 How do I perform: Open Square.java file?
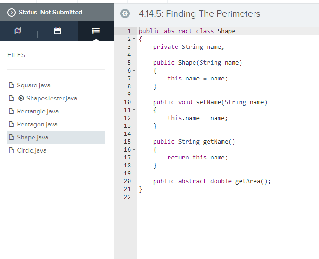tap(33, 85)
